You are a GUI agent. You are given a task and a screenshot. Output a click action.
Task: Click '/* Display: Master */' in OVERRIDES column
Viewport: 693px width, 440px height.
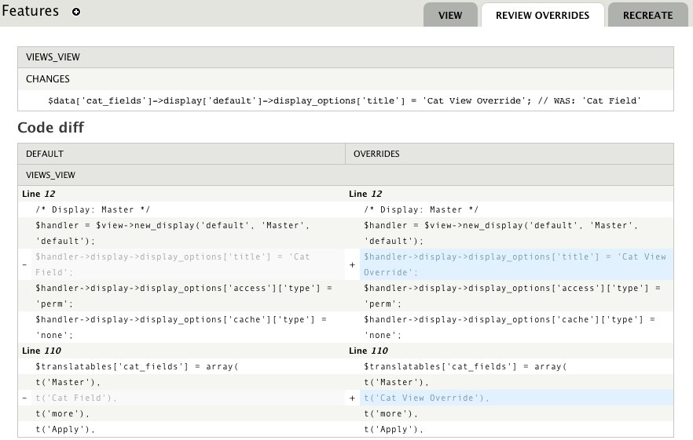click(x=421, y=209)
